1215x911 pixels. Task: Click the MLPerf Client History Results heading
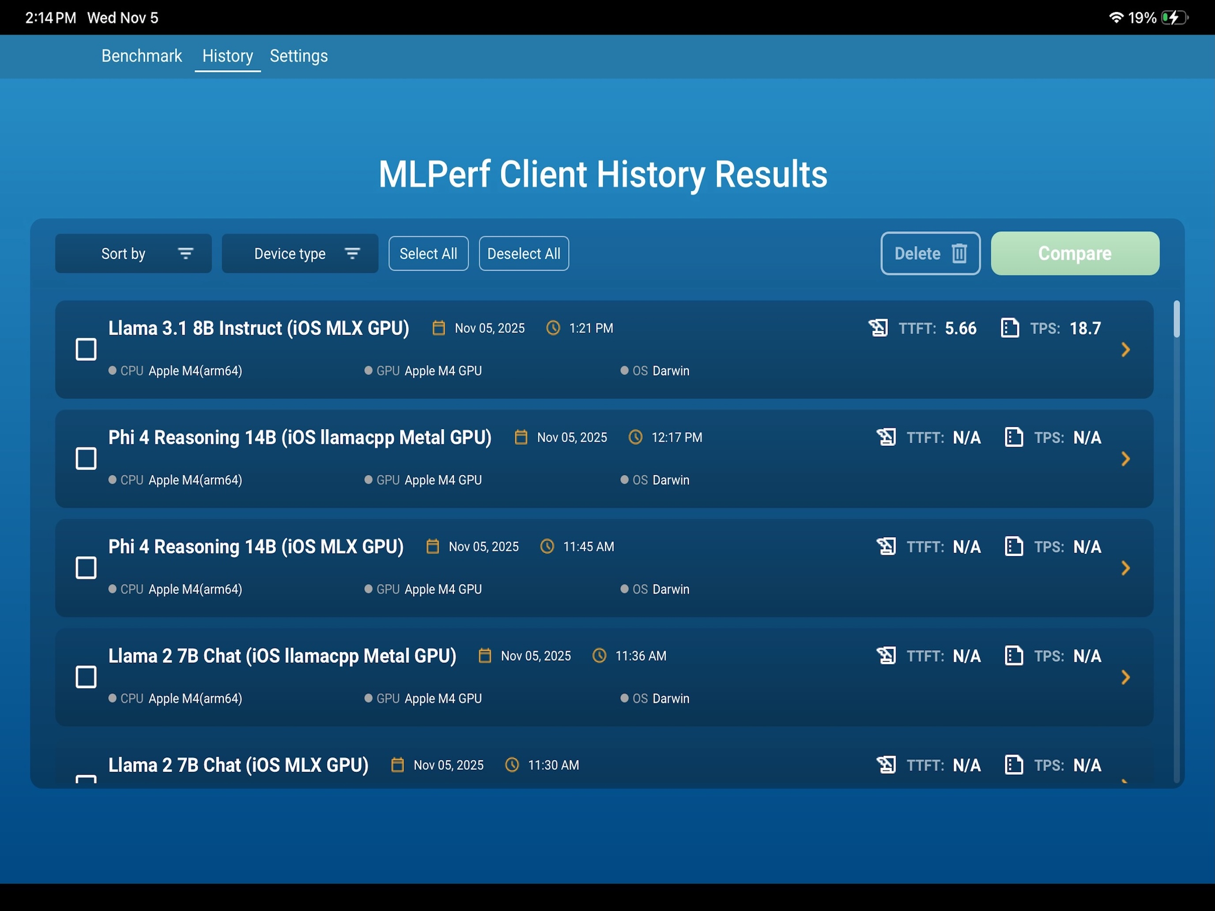[603, 175]
